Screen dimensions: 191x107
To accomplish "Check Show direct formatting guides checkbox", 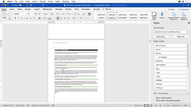I will tap(155, 100).
